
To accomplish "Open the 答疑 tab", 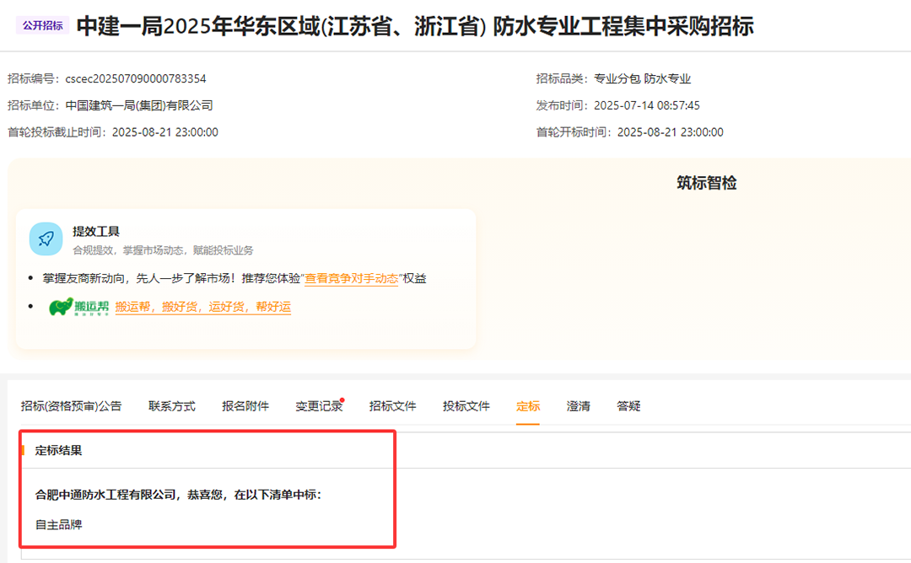I will (628, 406).
